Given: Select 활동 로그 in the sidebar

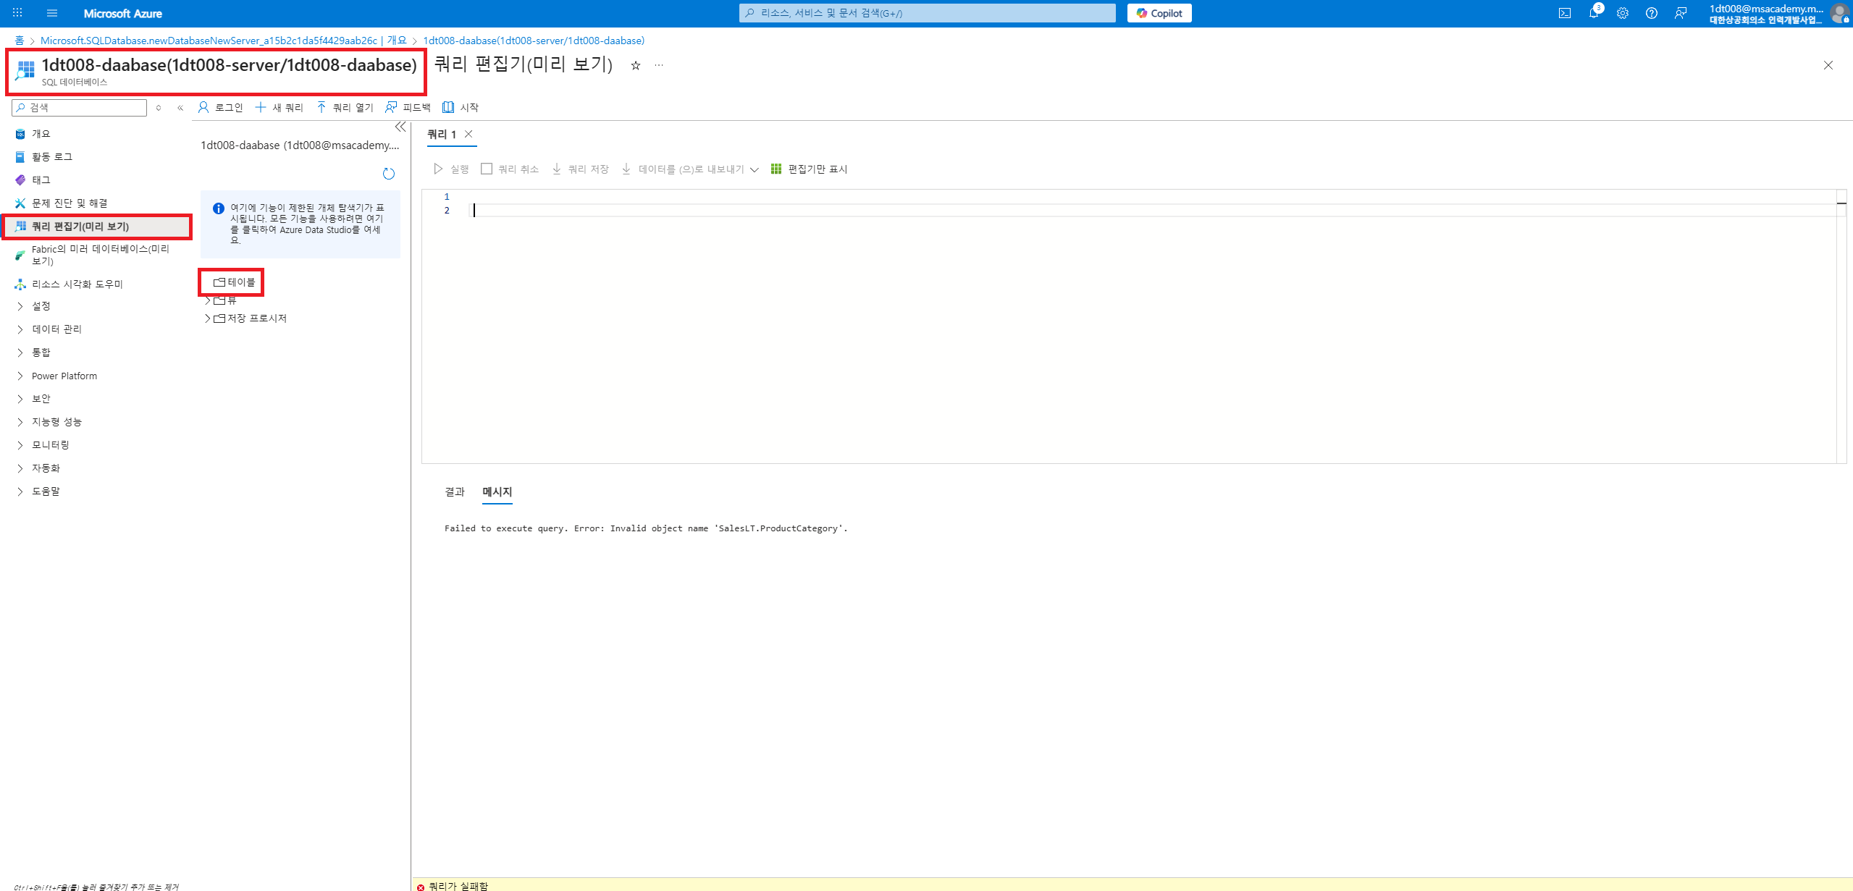Looking at the screenshot, I should point(51,157).
